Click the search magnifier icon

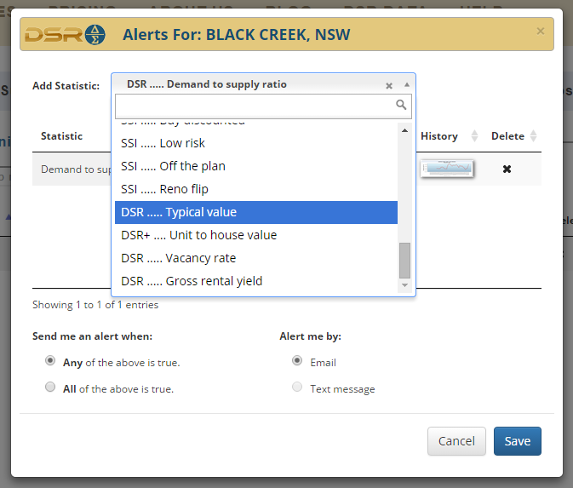401,105
